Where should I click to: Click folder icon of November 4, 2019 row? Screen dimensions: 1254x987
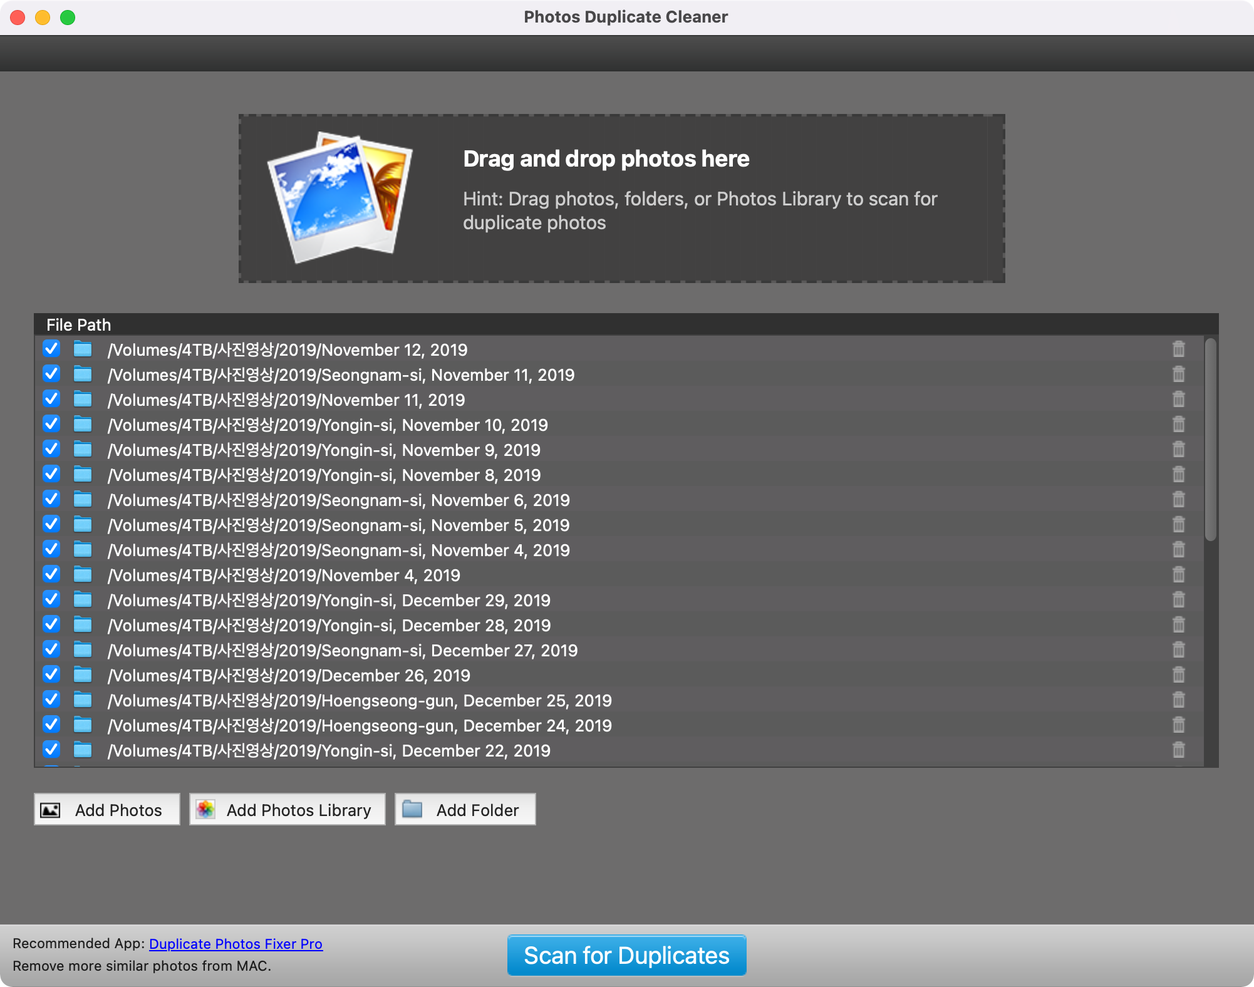83,575
